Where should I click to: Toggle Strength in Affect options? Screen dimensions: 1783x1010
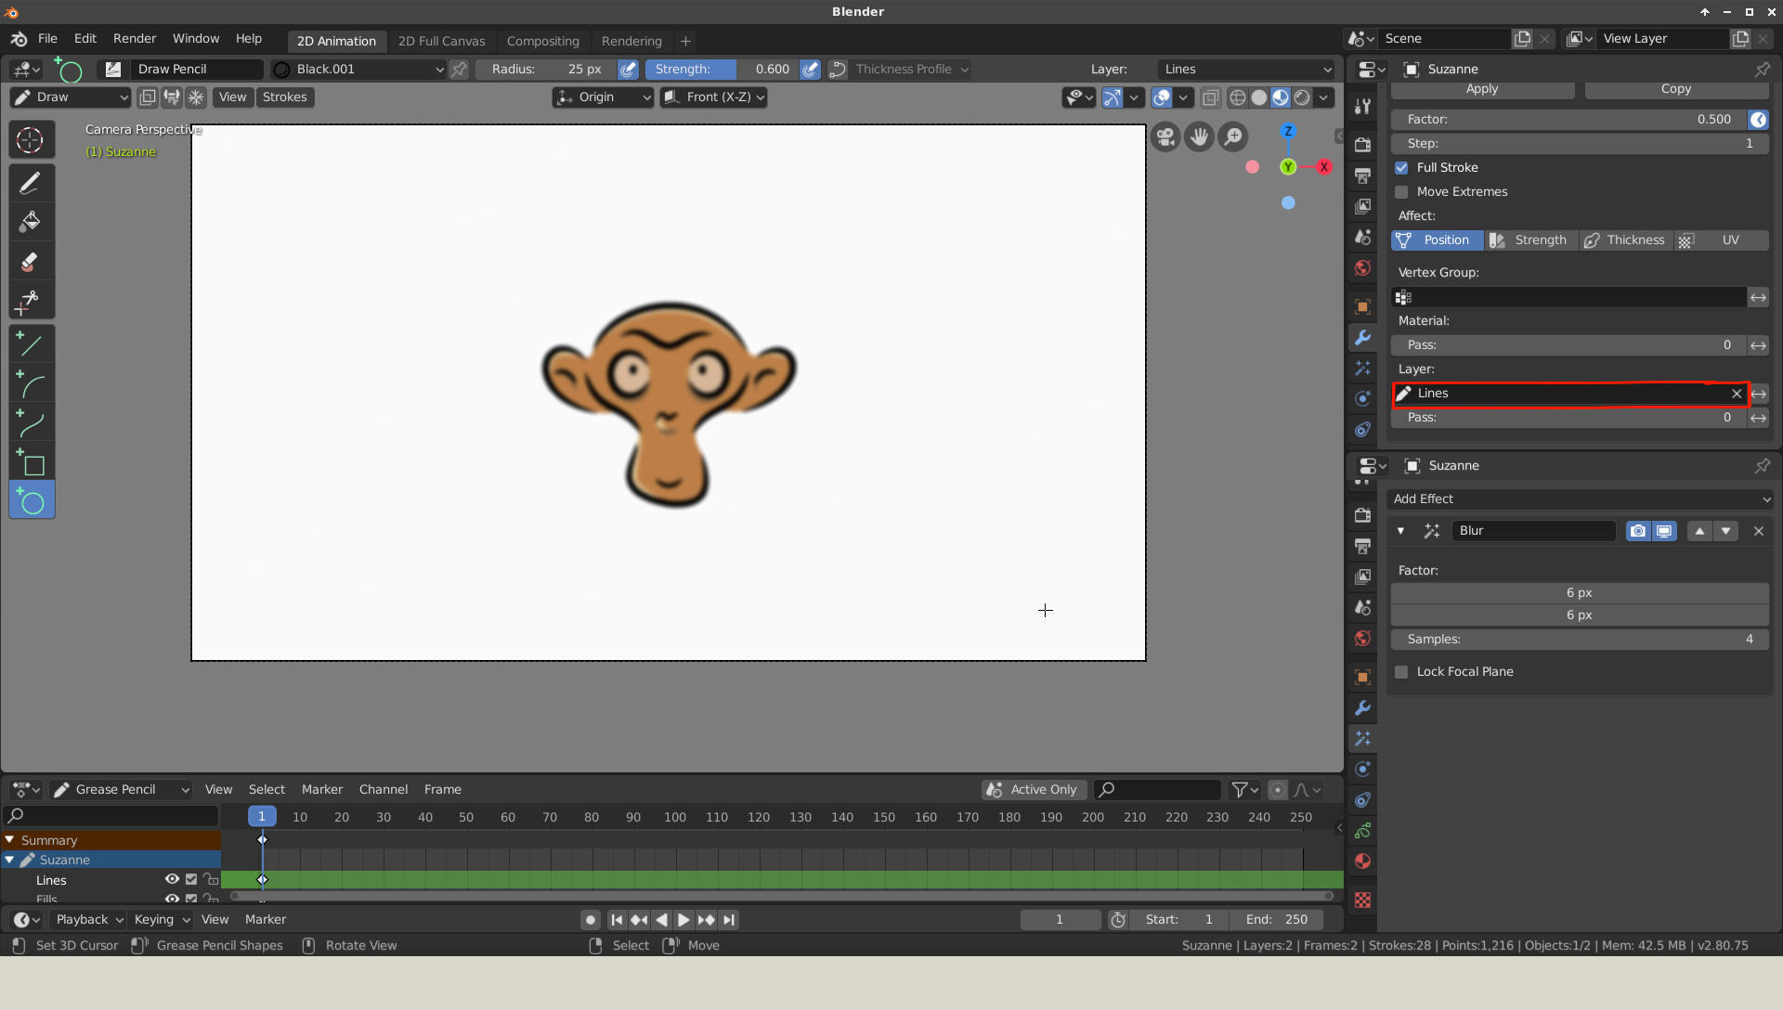[1531, 240]
